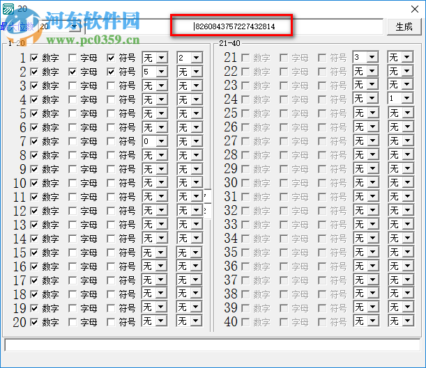Toggle 数字 checkbox in row 3
The width and height of the screenshot is (426, 368).
pyautogui.click(x=34, y=86)
